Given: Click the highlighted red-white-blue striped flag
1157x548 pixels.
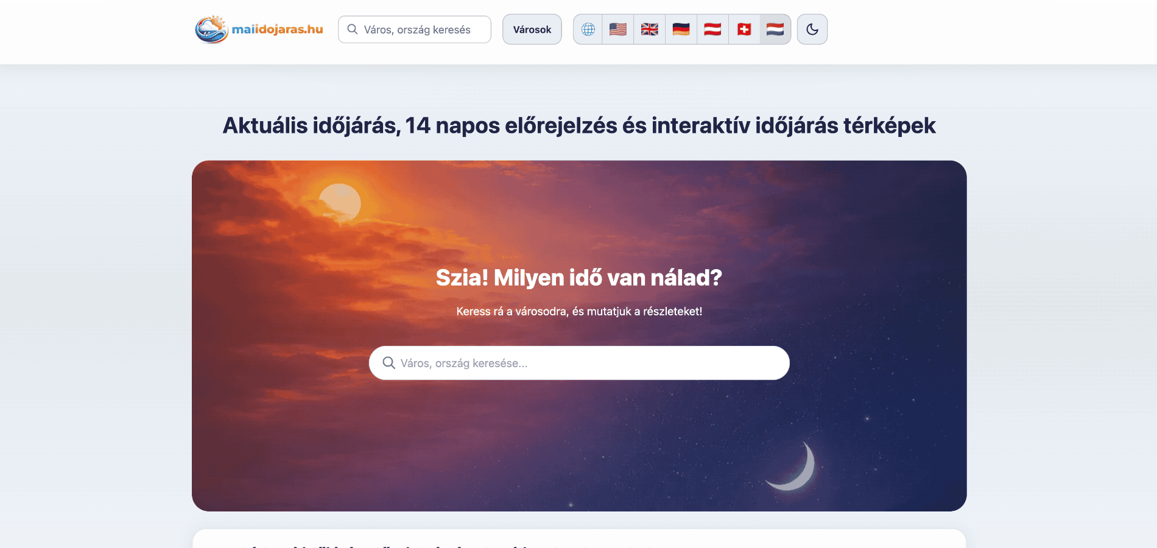Looking at the screenshot, I should [x=775, y=29].
